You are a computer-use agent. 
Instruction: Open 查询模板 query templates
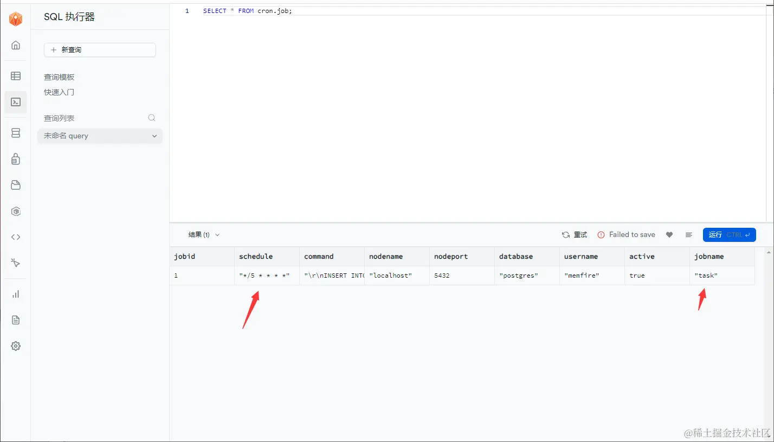(x=59, y=77)
